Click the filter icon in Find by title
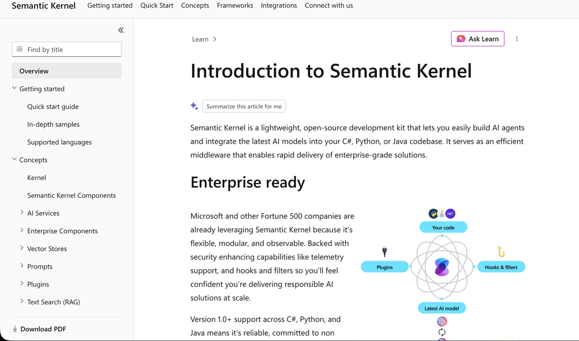The image size is (579, 341). point(19,49)
